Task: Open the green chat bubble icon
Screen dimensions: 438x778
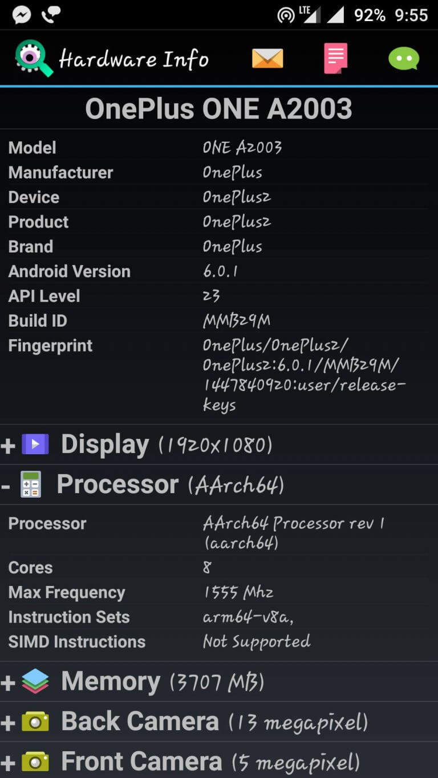Action: click(x=404, y=58)
